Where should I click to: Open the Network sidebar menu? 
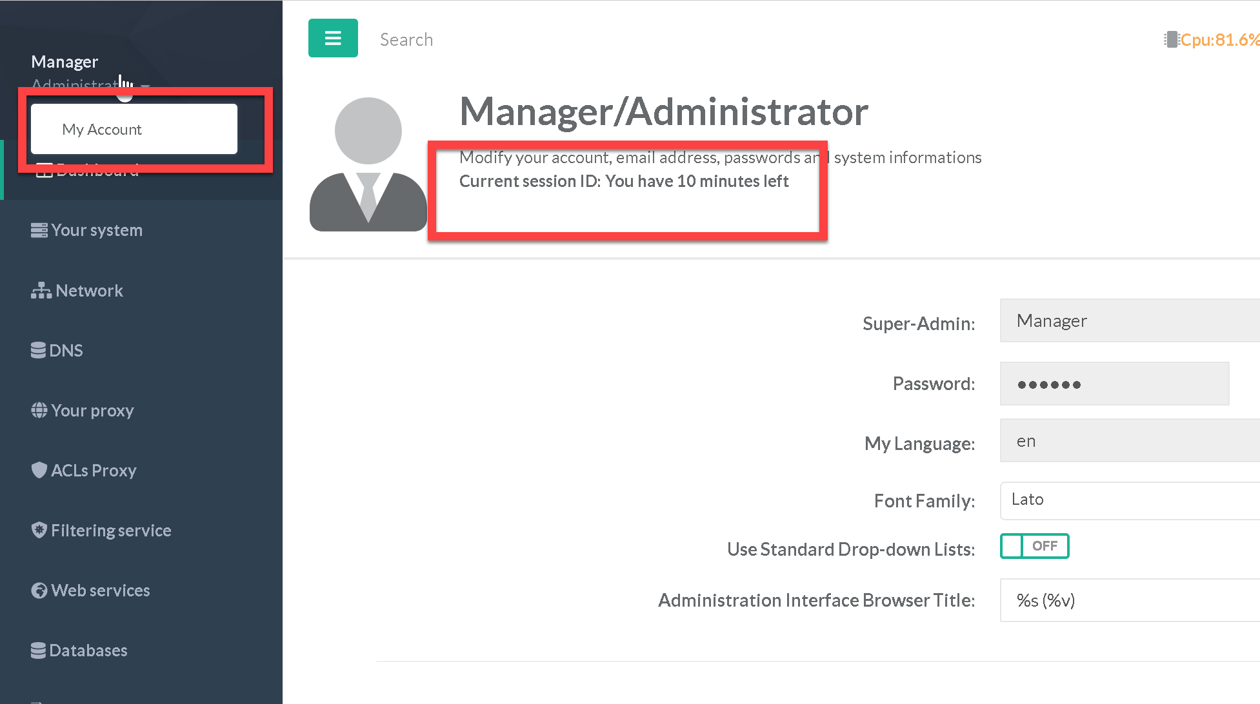[x=89, y=291]
